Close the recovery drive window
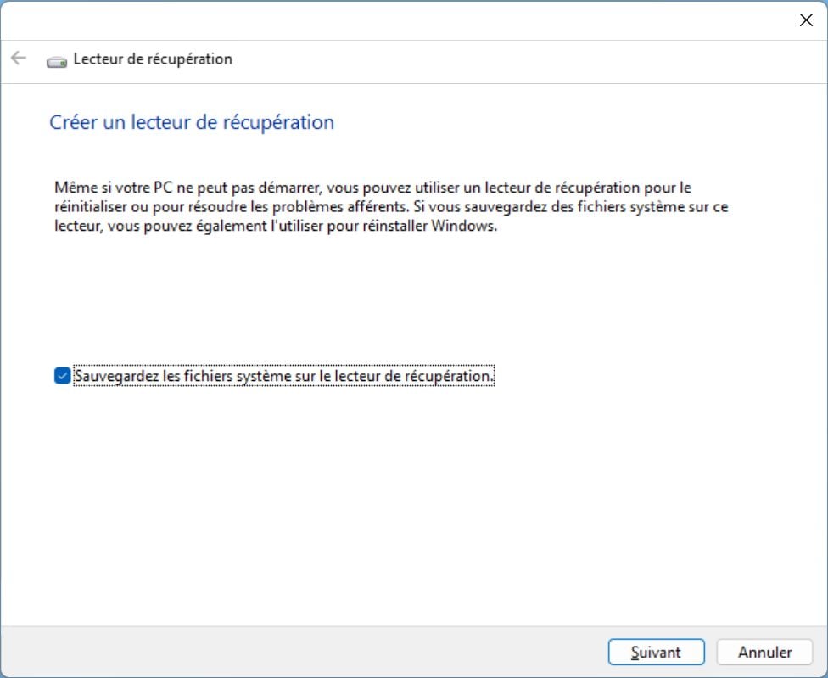The image size is (828, 678). coord(806,20)
